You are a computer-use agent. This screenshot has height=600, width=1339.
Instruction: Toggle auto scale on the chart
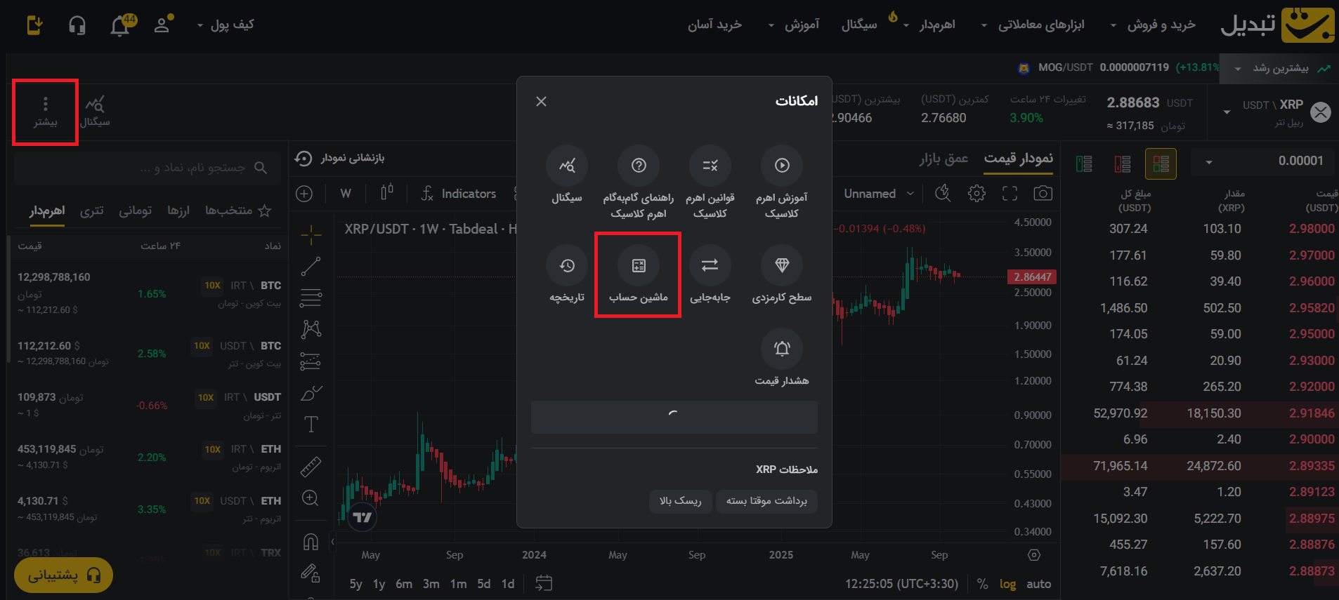coord(1038,584)
